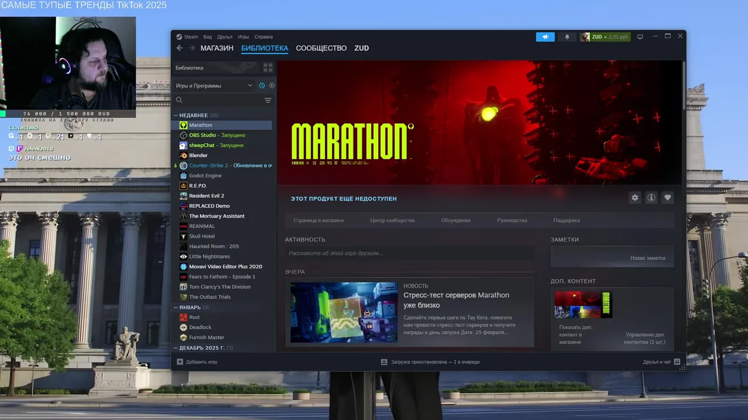Switch to Big Picture mode icon

640,37
